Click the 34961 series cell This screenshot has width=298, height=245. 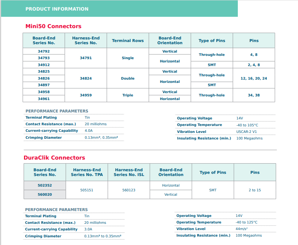[x=44, y=99]
